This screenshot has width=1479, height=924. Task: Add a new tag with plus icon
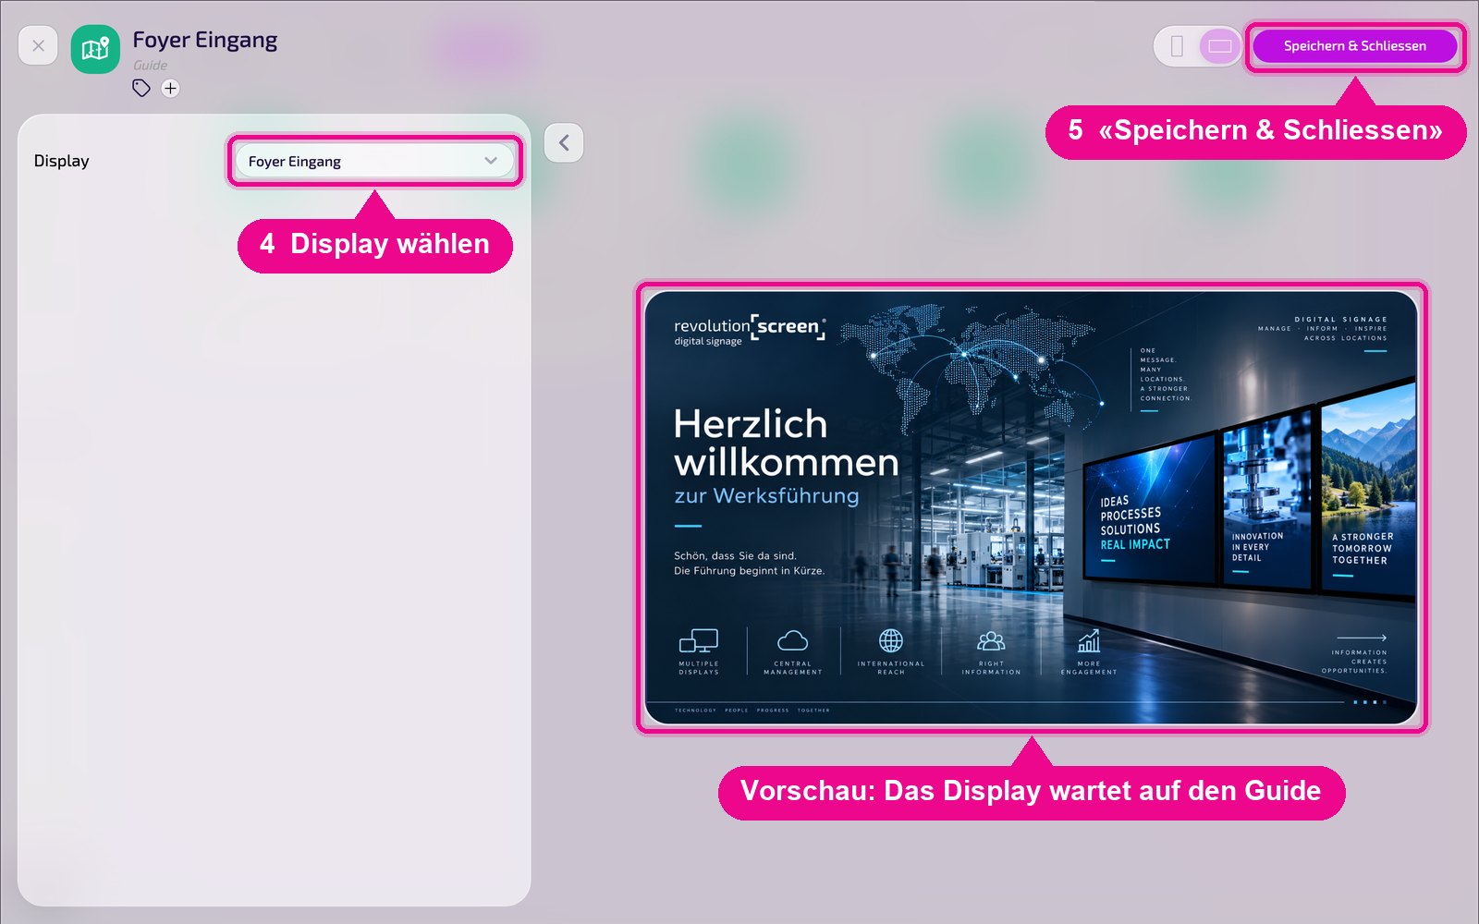(x=170, y=89)
